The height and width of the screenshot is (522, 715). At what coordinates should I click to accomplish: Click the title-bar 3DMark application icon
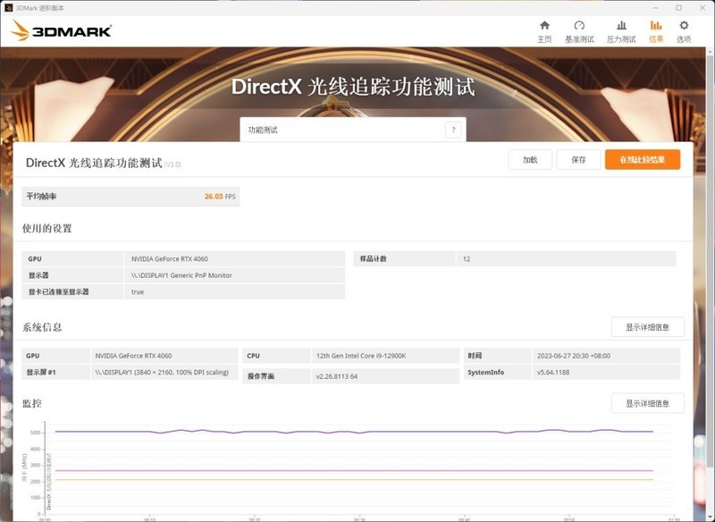[11, 7]
